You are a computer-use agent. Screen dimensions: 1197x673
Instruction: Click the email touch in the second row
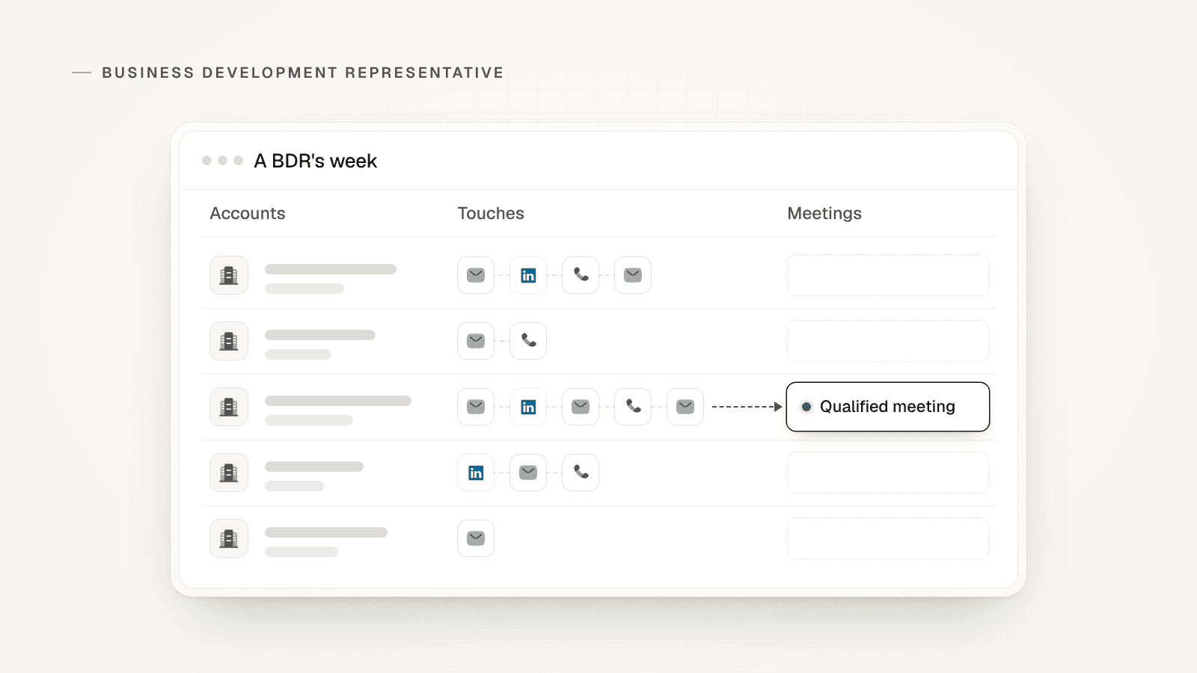pos(476,341)
